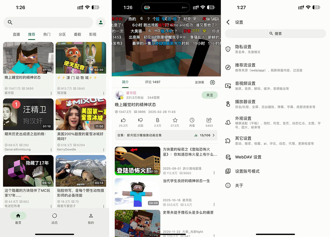This screenshot has width=330, height=237.
Task: Tap the B coin icon
Action: click(x=158, y=120)
